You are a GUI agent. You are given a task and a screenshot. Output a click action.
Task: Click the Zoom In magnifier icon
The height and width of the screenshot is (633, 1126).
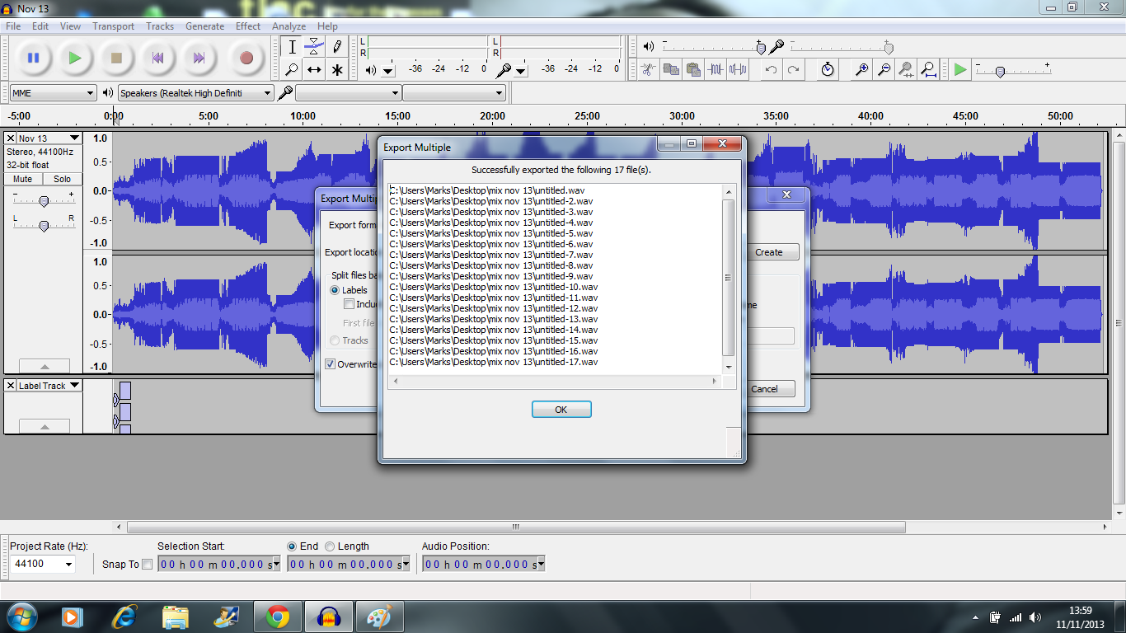click(x=861, y=70)
